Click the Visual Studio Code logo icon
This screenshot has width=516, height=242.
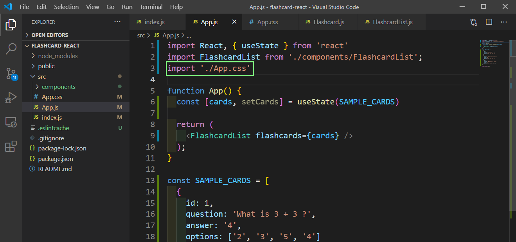8,7
